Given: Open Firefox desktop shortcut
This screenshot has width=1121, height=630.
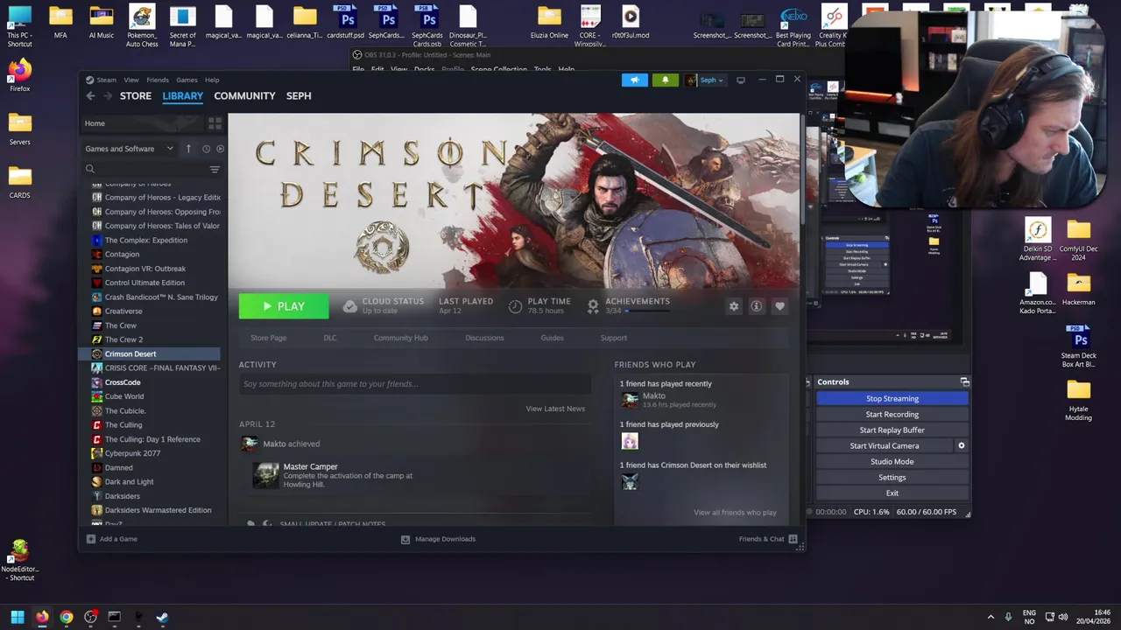Looking at the screenshot, I should (x=19, y=74).
